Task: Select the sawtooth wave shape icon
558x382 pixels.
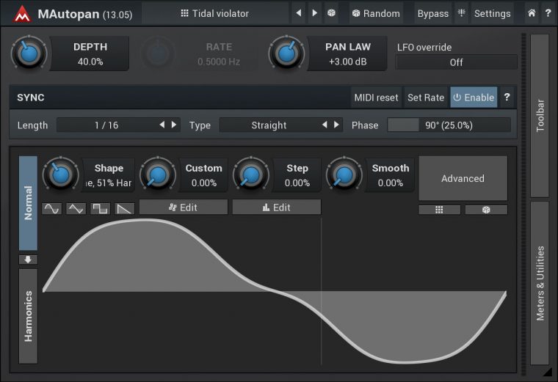Action: (x=124, y=208)
